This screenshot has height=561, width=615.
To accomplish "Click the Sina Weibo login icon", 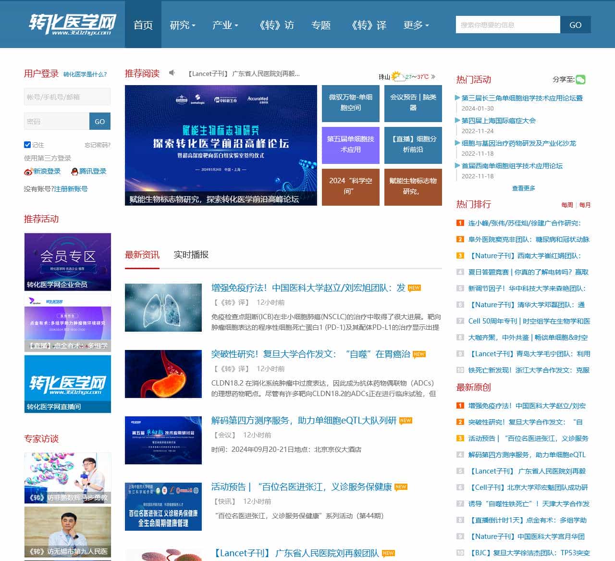I will (28, 172).
